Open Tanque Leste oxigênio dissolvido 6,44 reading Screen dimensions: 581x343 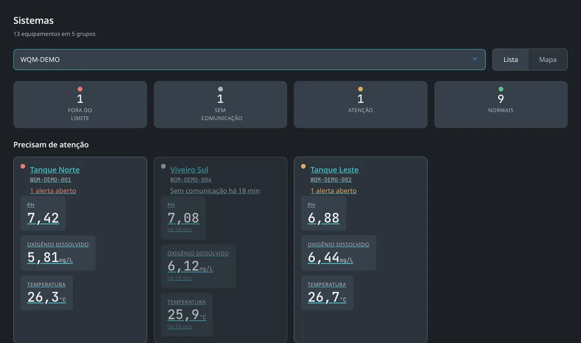pos(331,257)
